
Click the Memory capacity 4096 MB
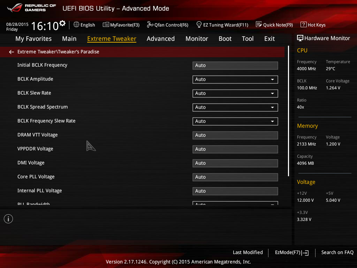pyautogui.click(x=305, y=163)
